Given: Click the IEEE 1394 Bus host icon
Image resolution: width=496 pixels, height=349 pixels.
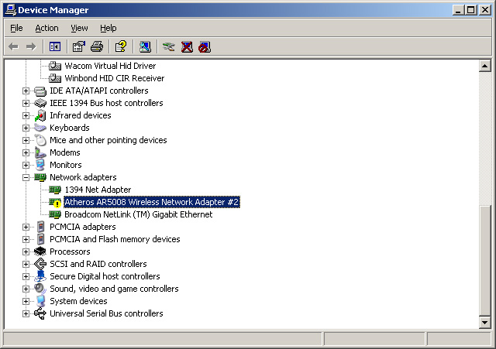Looking at the screenshot, I should pos(40,103).
